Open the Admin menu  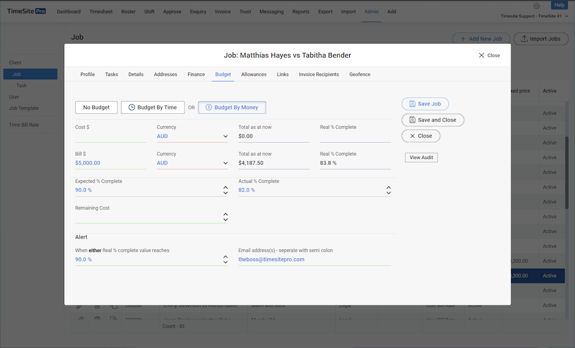371,12
